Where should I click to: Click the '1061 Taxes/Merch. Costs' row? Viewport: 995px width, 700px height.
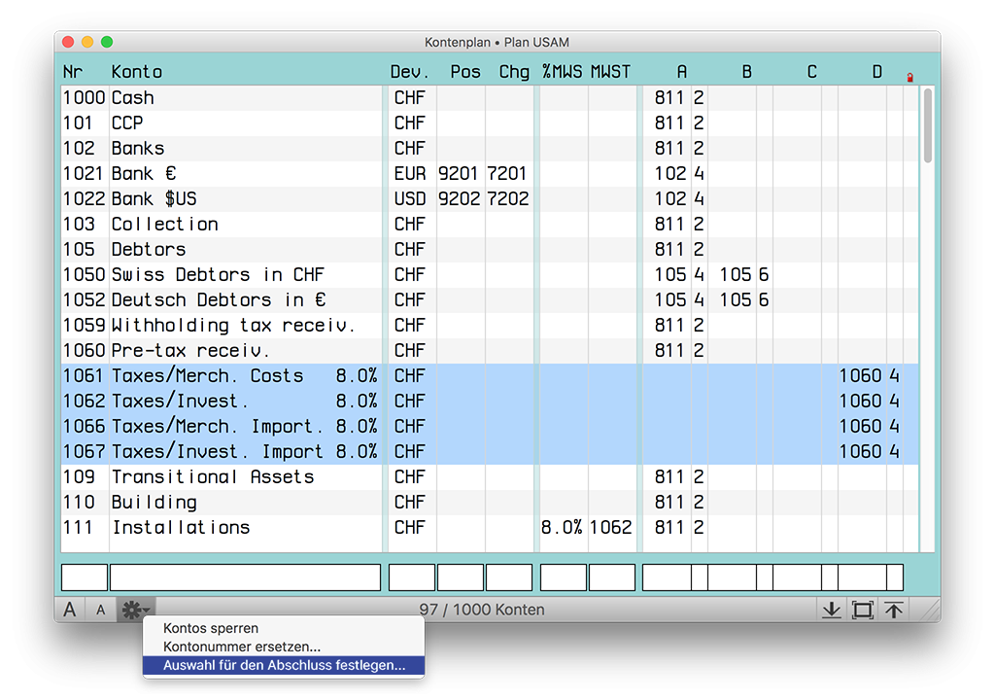point(223,376)
